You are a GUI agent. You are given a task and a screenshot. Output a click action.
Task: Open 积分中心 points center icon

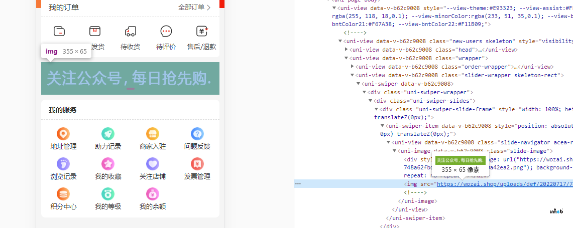tap(63, 194)
